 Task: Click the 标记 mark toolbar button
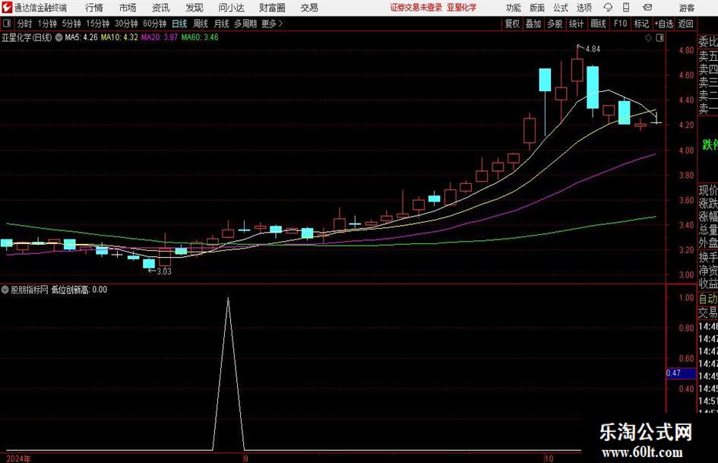[641, 24]
